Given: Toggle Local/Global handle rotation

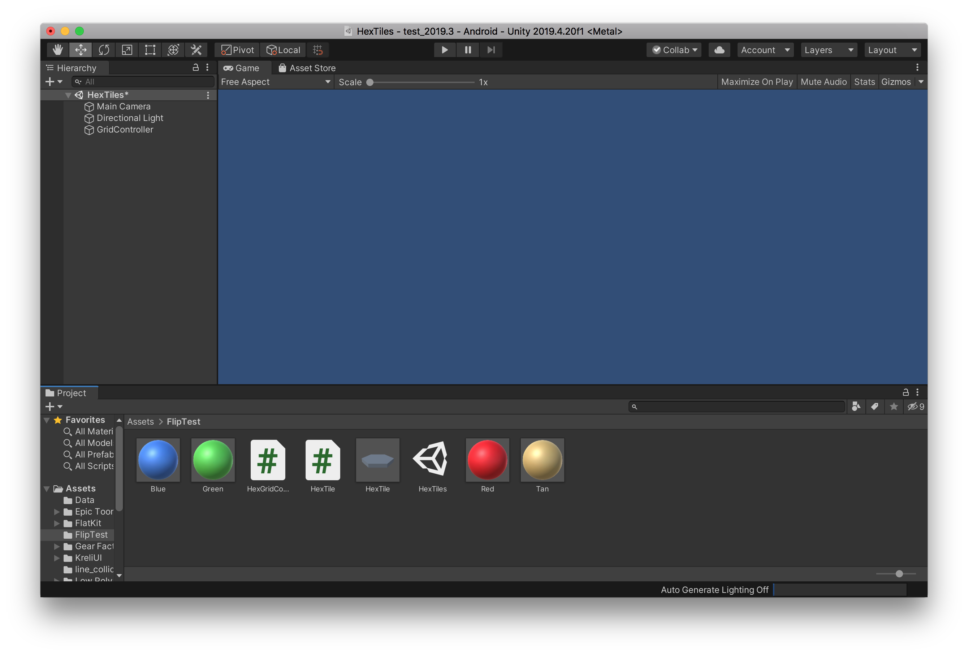Looking at the screenshot, I should click(283, 50).
